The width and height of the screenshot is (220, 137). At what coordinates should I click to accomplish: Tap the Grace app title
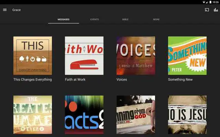pyautogui.click(x=16, y=10)
